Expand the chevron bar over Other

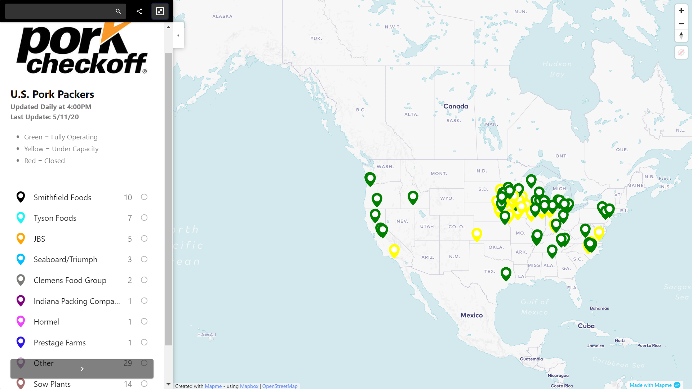pyautogui.click(x=82, y=369)
